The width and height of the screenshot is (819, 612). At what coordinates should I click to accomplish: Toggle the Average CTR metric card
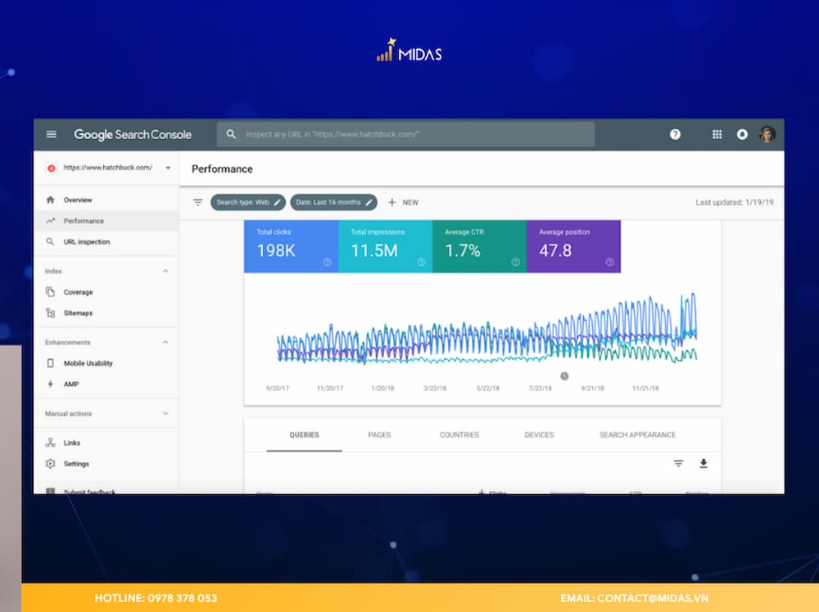click(479, 246)
